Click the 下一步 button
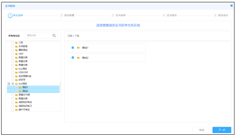 (222, 130)
